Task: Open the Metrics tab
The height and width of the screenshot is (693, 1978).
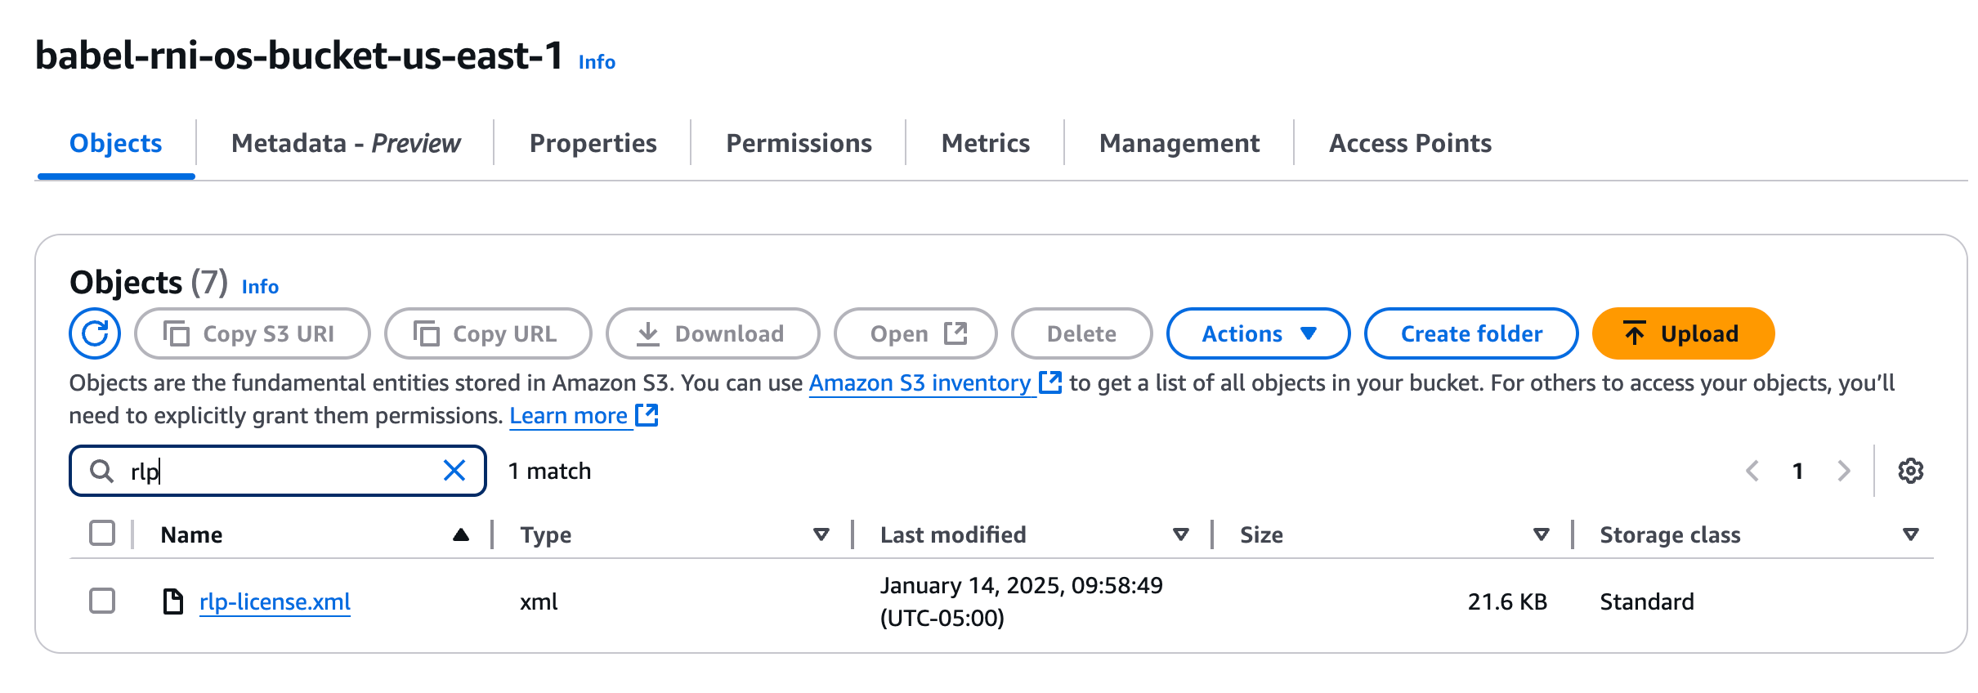Action: click(986, 144)
